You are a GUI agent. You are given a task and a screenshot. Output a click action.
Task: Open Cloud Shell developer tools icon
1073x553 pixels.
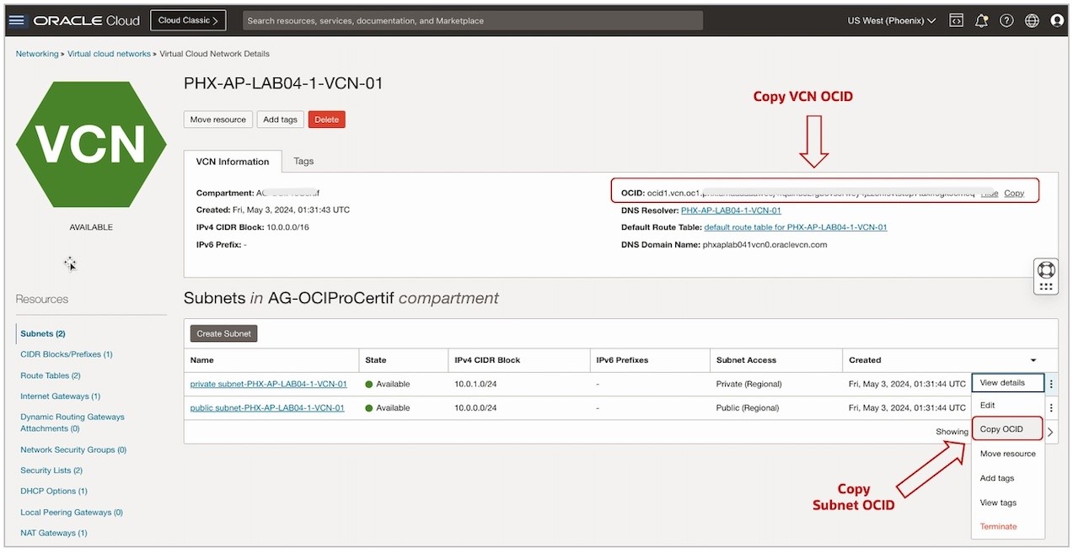click(x=956, y=20)
